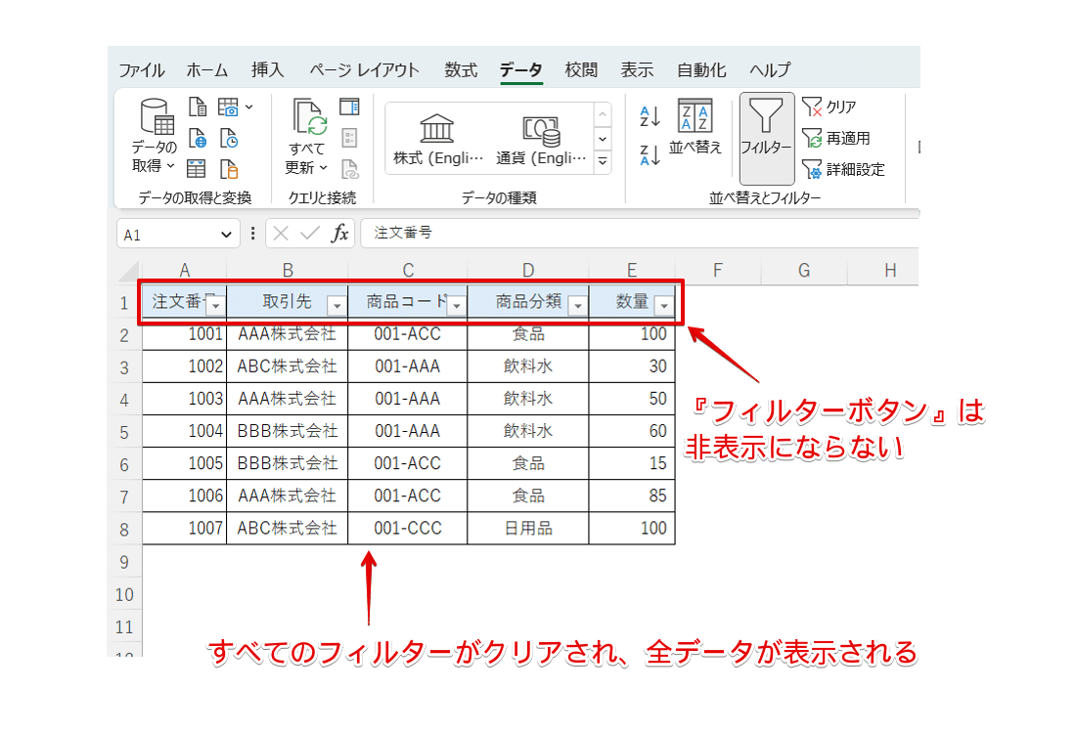The width and height of the screenshot is (1076, 733).
Task: Select the 株式 (English) data type
Action: (438, 139)
